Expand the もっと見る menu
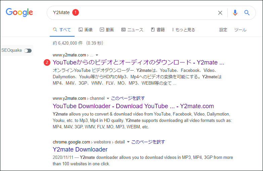 (183, 30)
